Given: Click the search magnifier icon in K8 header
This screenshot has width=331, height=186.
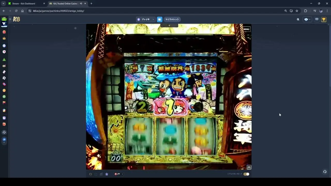Looking at the screenshot, I should pos(298,19).
